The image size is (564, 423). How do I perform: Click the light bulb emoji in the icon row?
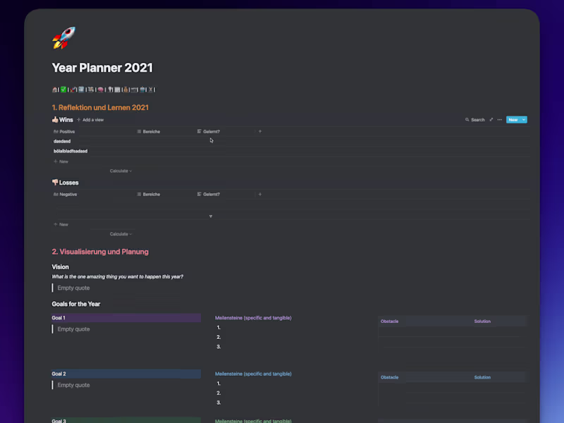coord(110,90)
